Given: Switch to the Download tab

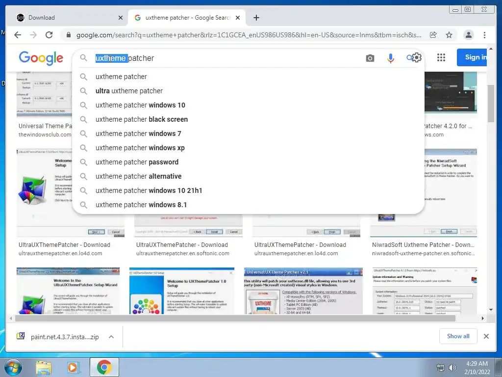Looking at the screenshot, I should click(67, 18).
